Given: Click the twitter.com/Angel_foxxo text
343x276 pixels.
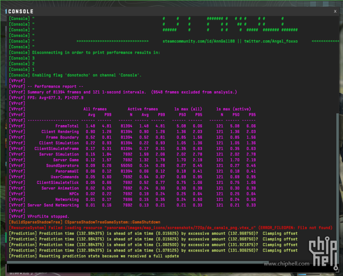Looking at the screenshot, I should click(271, 41).
